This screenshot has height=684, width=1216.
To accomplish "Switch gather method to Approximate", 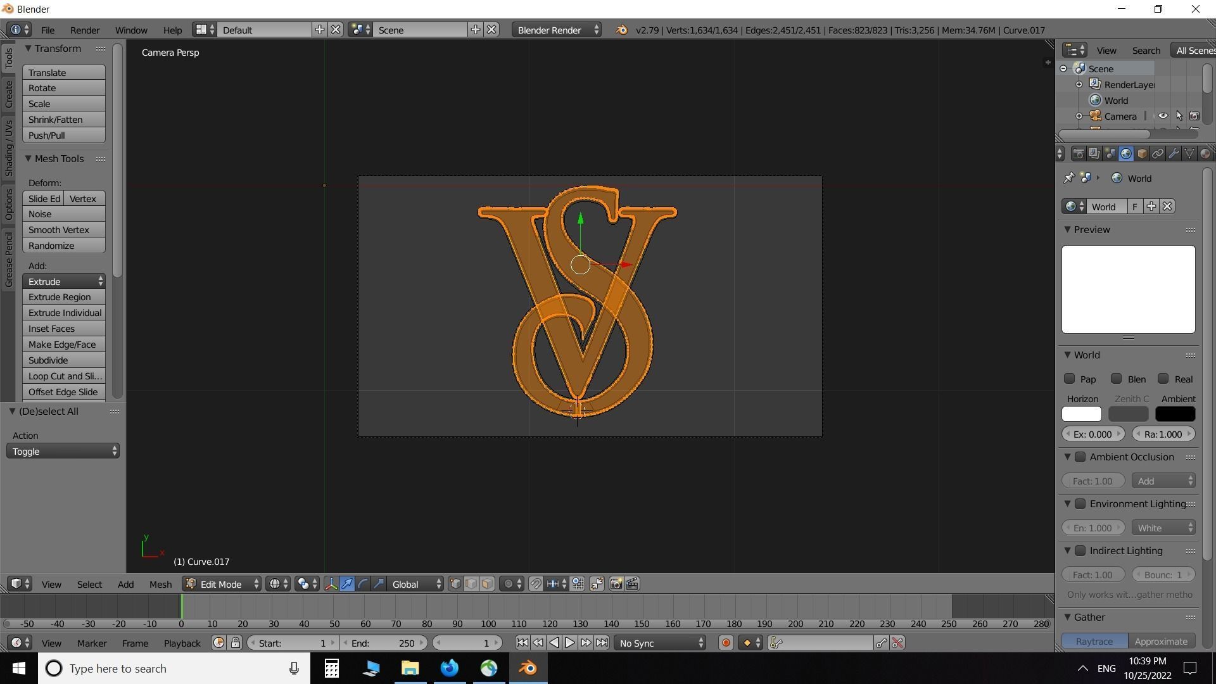I will pyautogui.click(x=1161, y=641).
